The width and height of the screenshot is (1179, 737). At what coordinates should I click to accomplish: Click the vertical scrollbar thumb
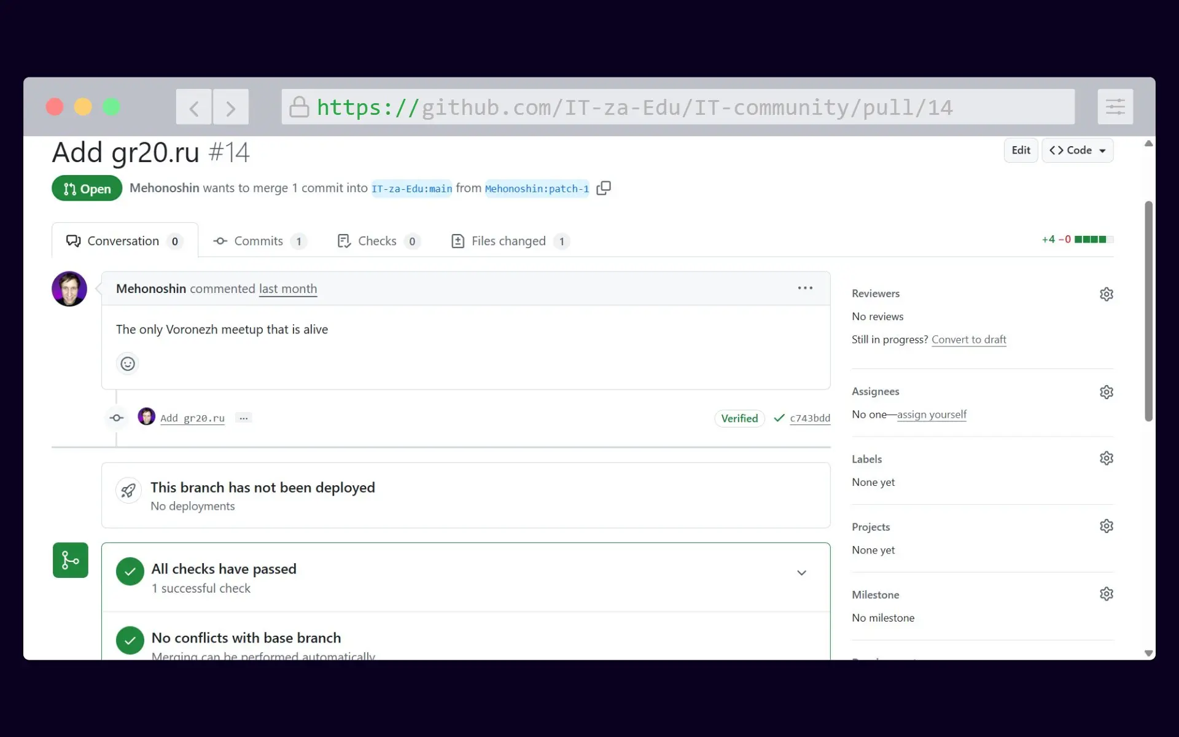pos(1148,311)
